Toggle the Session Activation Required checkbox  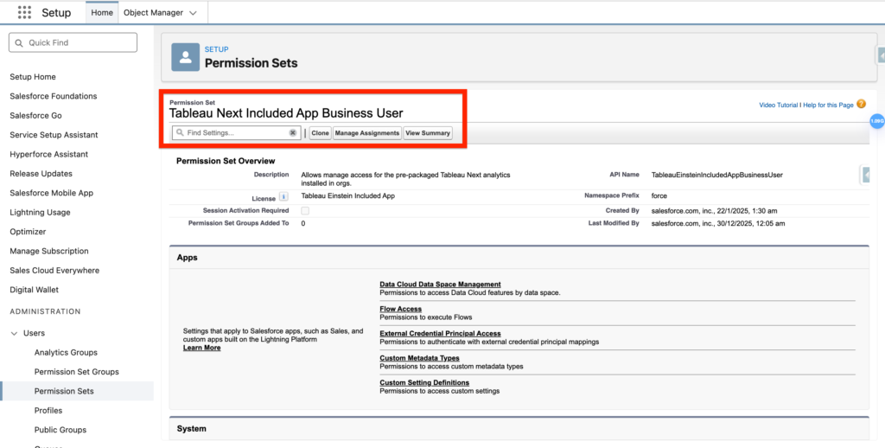(x=305, y=210)
